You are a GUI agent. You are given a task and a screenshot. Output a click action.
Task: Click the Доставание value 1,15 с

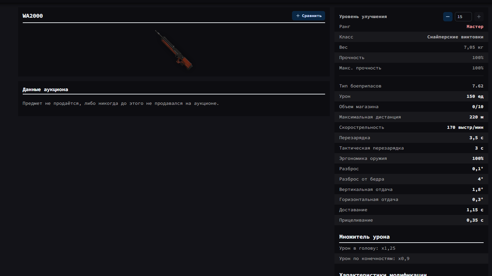(x=475, y=210)
